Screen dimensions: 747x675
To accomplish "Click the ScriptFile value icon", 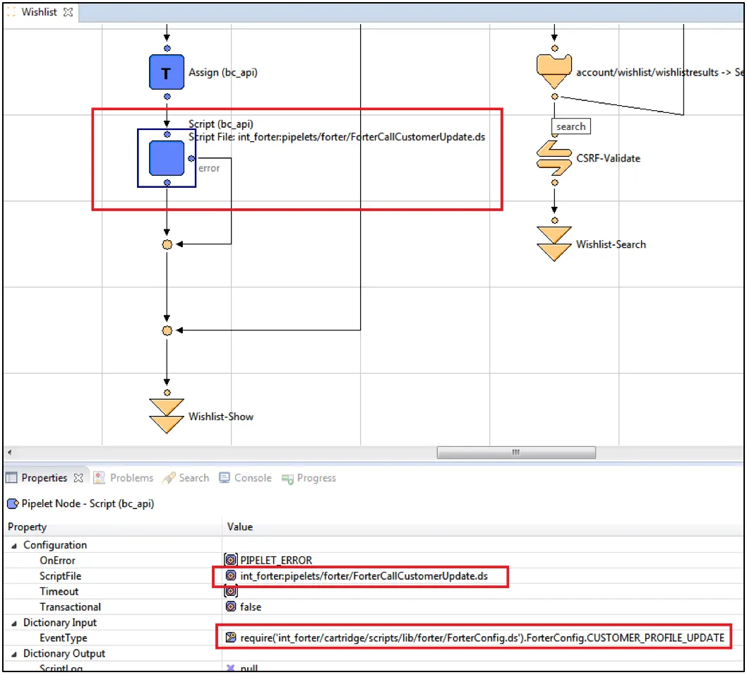I will (231, 575).
